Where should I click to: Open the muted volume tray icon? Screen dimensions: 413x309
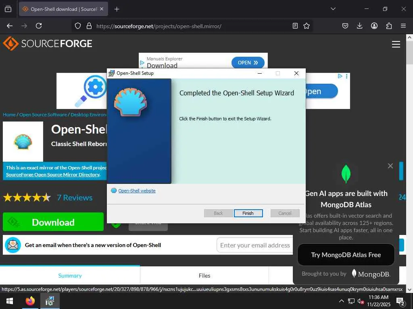point(361,301)
